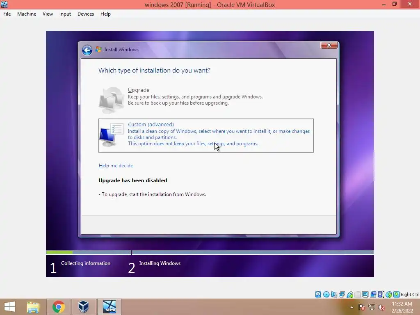Click 'Be sure to back up your files' text
Screen dimensions: 420x315
[178, 103]
